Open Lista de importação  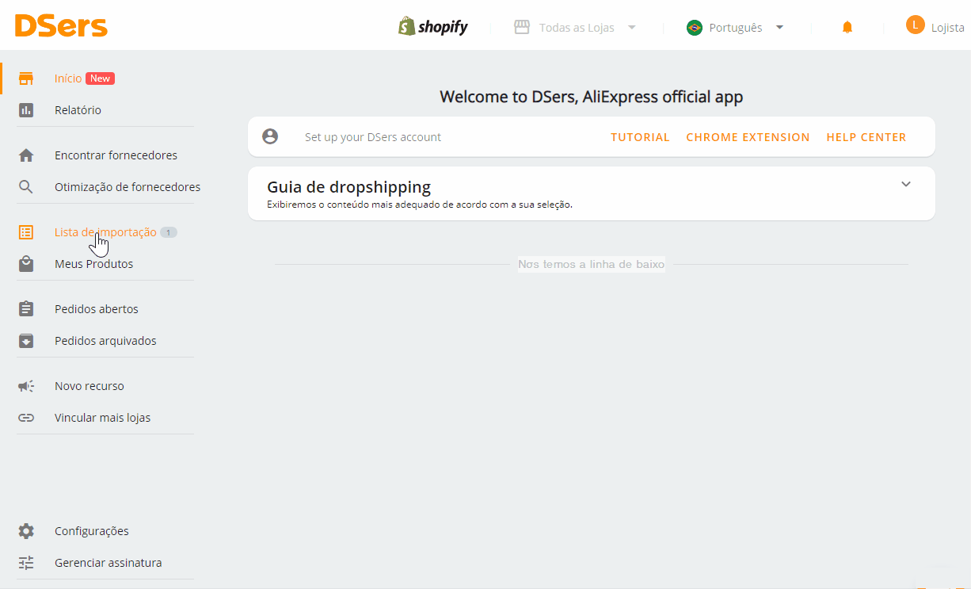[105, 232]
